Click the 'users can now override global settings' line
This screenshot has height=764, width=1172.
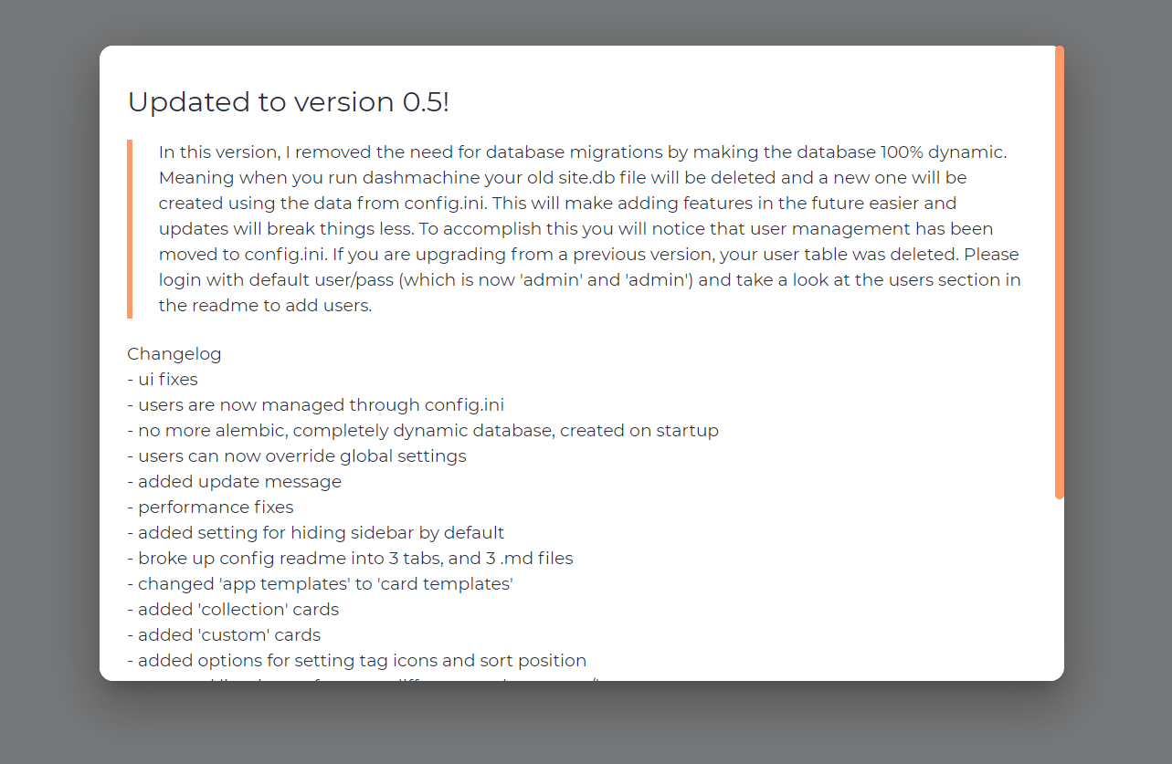(x=297, y=455)
